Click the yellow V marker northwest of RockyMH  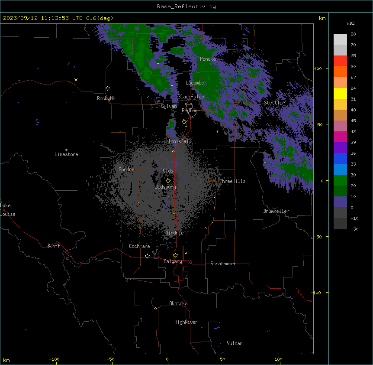(x=76, y=80)
